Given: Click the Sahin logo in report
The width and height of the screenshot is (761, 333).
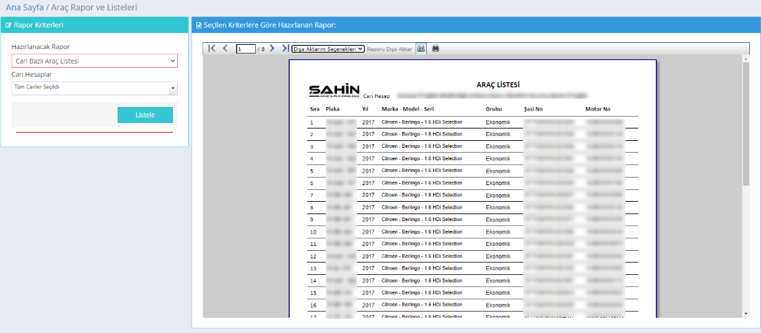Looking at the screenshot, I should click(334, 91).
